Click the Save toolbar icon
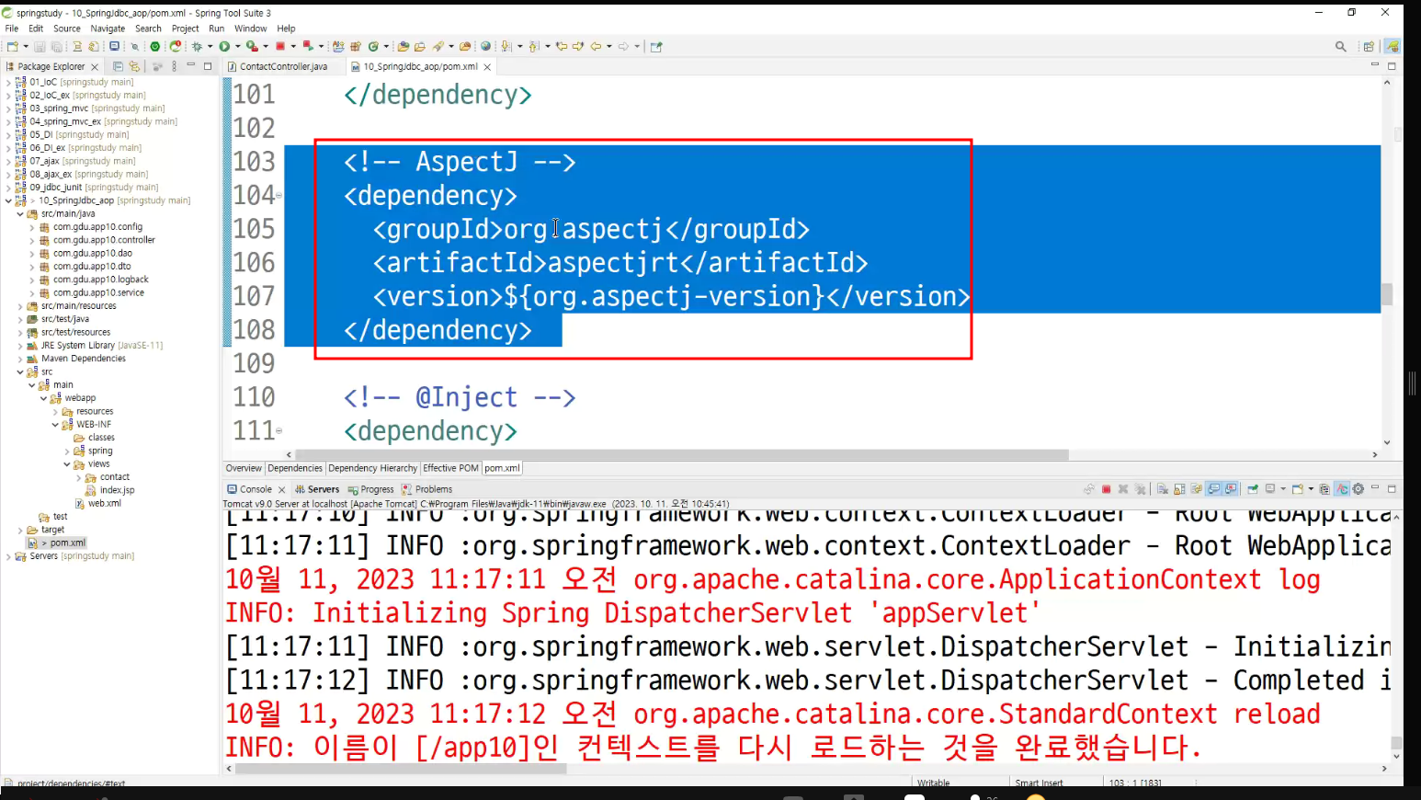This screenshot has height=800, width=1421. point(40,46)
